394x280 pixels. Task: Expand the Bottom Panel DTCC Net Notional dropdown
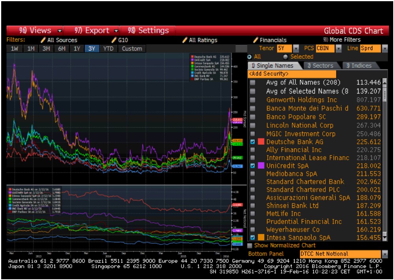[x=385, y=254]
